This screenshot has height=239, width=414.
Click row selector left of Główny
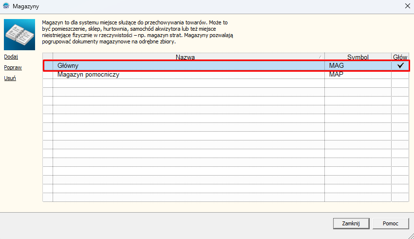pyautogui.click(x=48, y=65)
